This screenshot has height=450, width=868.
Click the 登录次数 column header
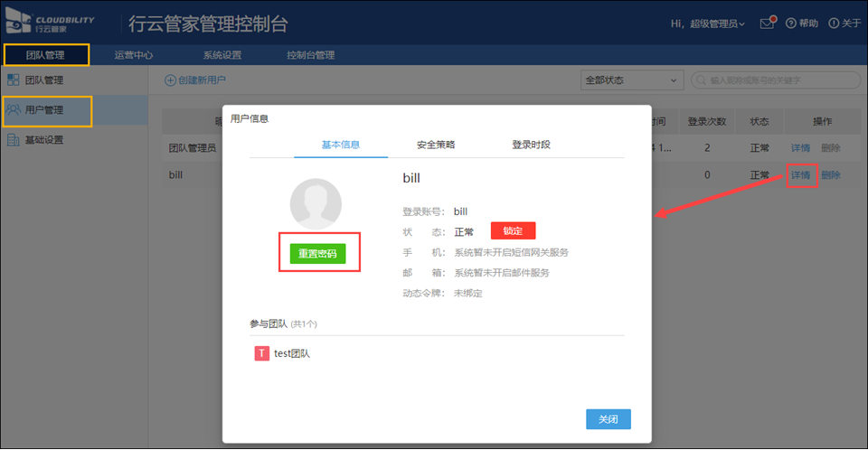(707, 121)
